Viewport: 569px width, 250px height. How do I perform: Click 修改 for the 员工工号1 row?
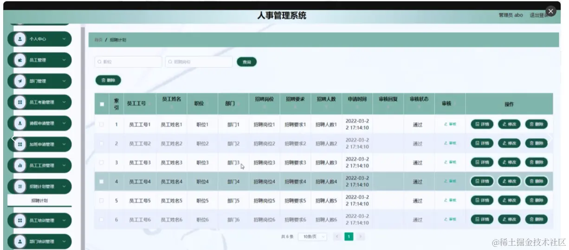(509, 124)
